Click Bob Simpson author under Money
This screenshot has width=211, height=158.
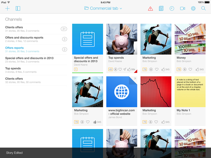(184, 61)
